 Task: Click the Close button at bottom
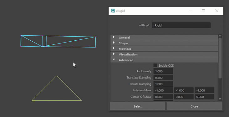tap(194, 106)
